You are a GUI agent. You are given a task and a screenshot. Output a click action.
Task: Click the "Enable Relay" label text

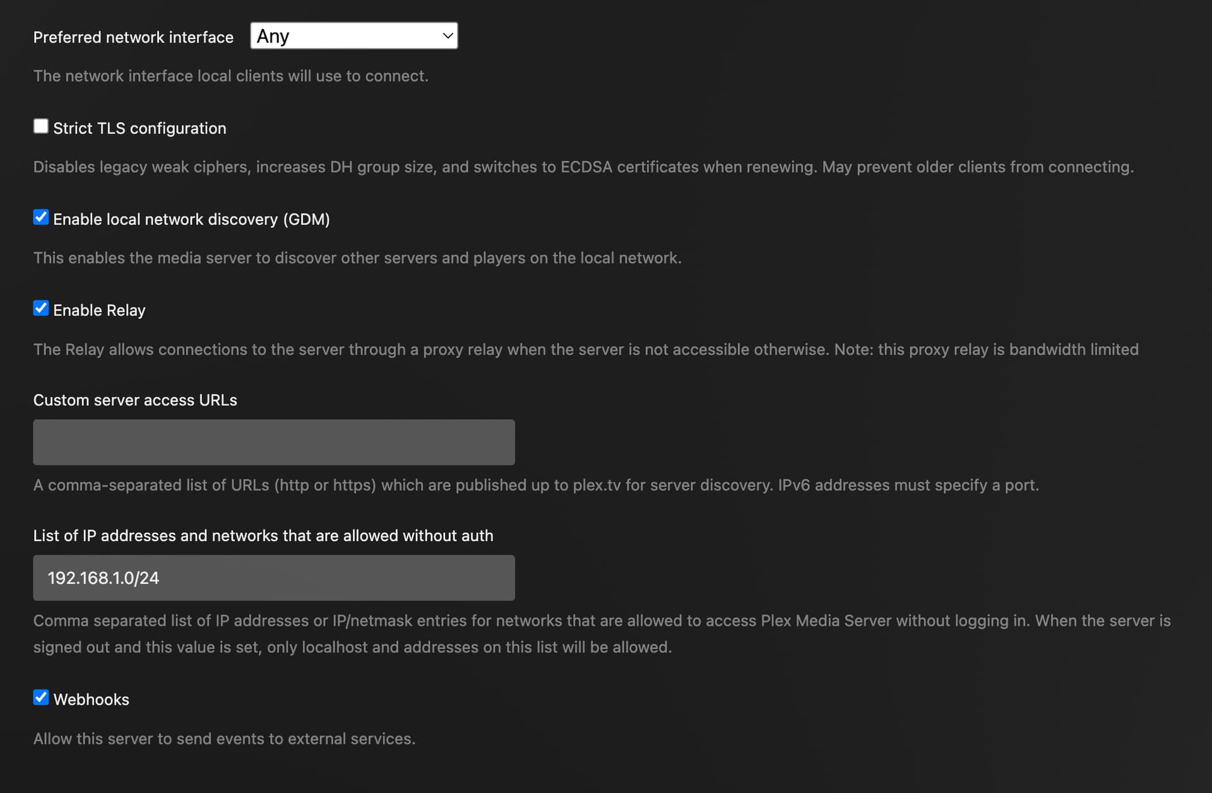pyautogui.click(x=99, y=310)
